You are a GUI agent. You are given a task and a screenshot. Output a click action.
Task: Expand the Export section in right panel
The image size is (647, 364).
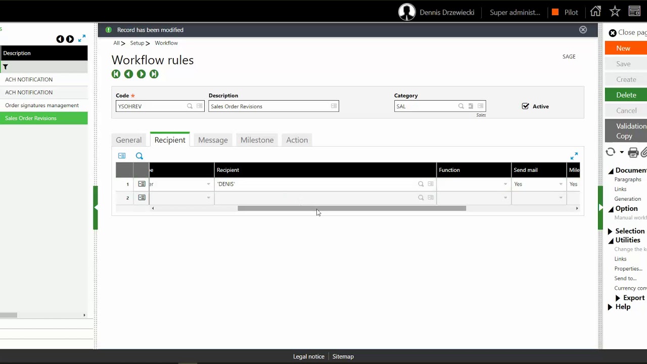pos(618,298)
